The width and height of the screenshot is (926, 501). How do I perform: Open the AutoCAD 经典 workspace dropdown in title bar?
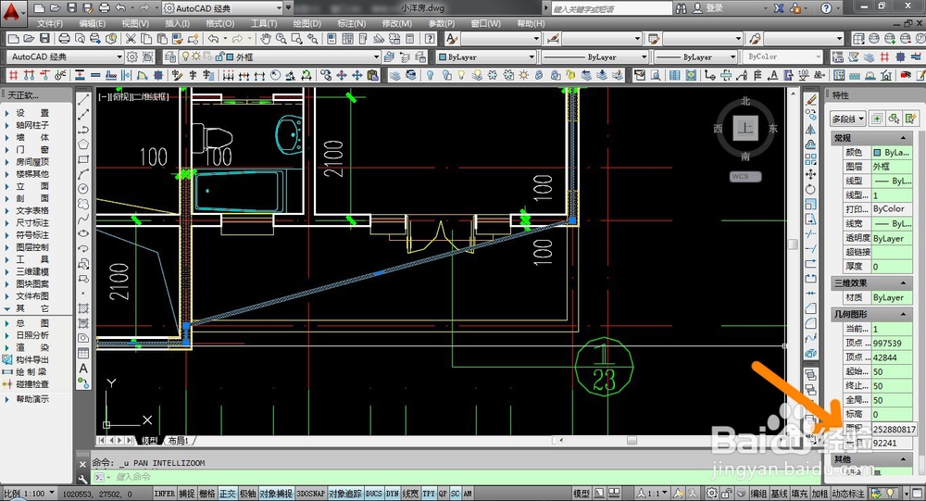pos(222,8)
